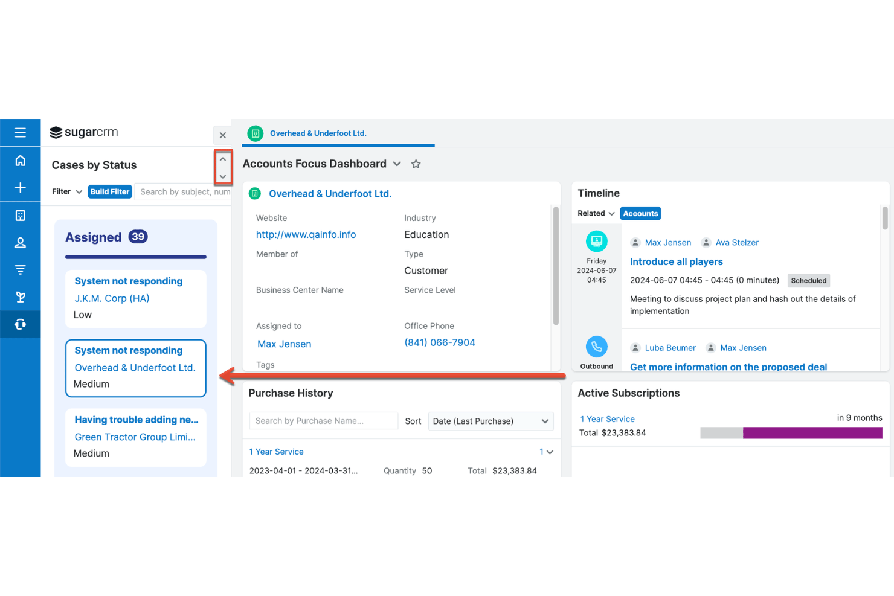Click the SugarCRM logo

point(83,132)
